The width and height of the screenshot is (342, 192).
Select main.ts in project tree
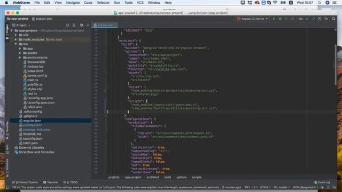tap(33, 80)
